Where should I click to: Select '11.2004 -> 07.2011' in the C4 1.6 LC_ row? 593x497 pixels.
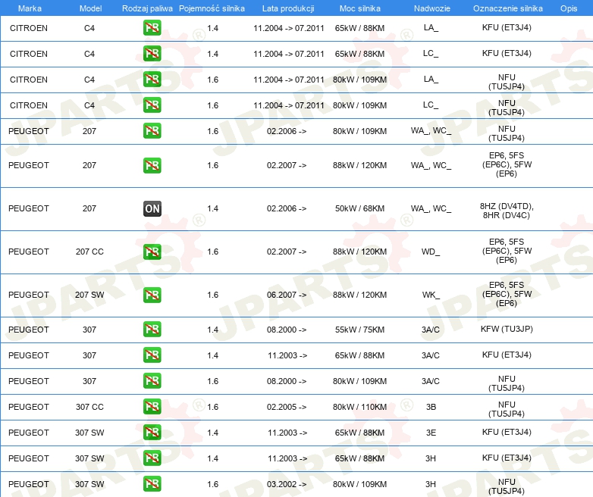(289, 105)
